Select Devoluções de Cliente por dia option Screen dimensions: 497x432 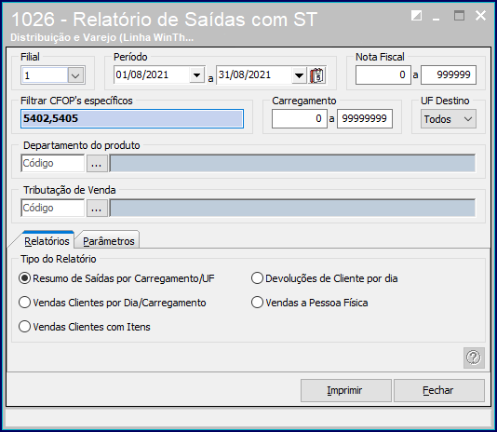(x=324, y=278)
